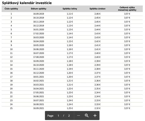Click 'Celková výška mesačnej splátky' header
Screen dimensions: 145x121
pos(127,9)
